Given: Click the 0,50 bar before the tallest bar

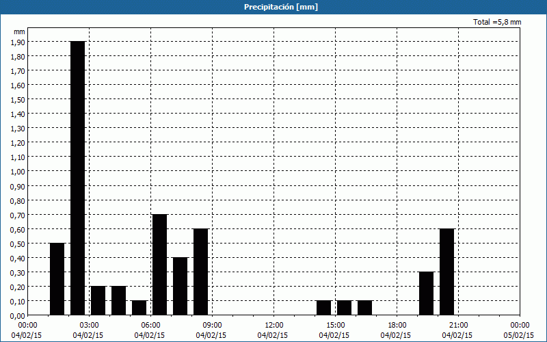Looking at the screenshot, I should click(57, 279).
